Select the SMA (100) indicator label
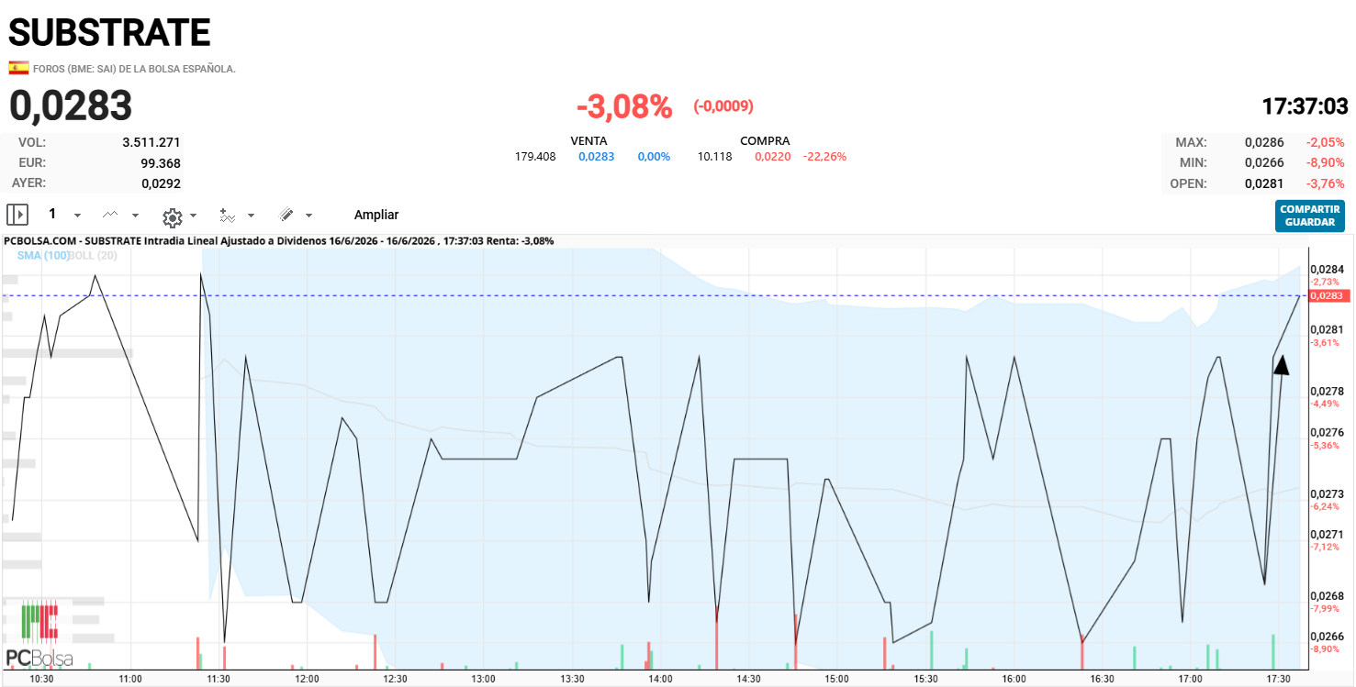 (43, 255)
